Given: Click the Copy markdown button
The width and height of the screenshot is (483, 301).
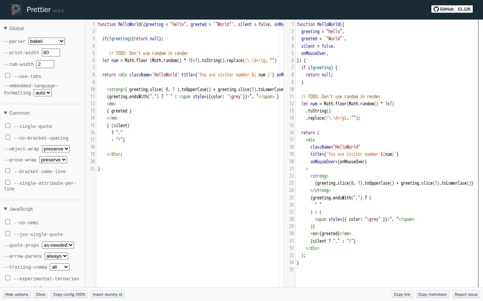Looking at the screenshot, I should click(x=432, y=294).
